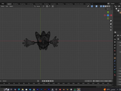This screenshot has height=91, width=121.
Task: Open the Particles properties tab
Action: click(x=115, y=64)
